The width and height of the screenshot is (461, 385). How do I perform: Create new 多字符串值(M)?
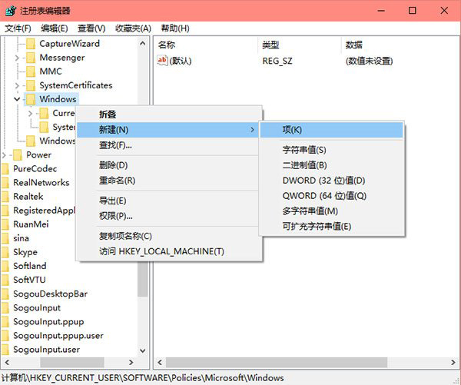point(332,211)
